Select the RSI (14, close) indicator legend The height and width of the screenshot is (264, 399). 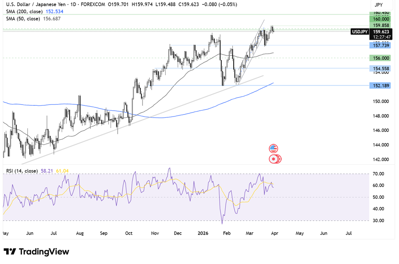tap(22, 170)
